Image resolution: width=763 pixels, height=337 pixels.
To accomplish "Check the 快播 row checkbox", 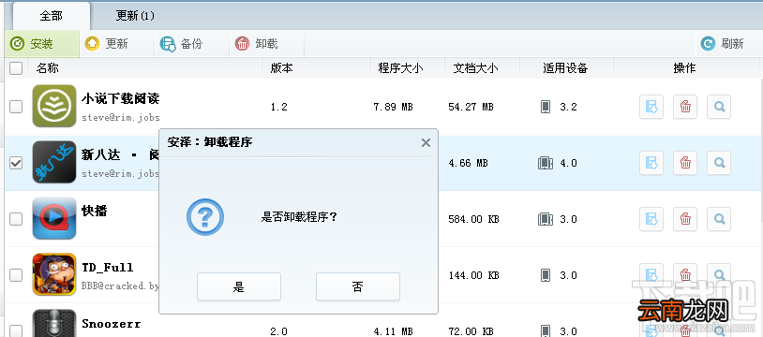I will pyautogui.click(x=16, y=219).
